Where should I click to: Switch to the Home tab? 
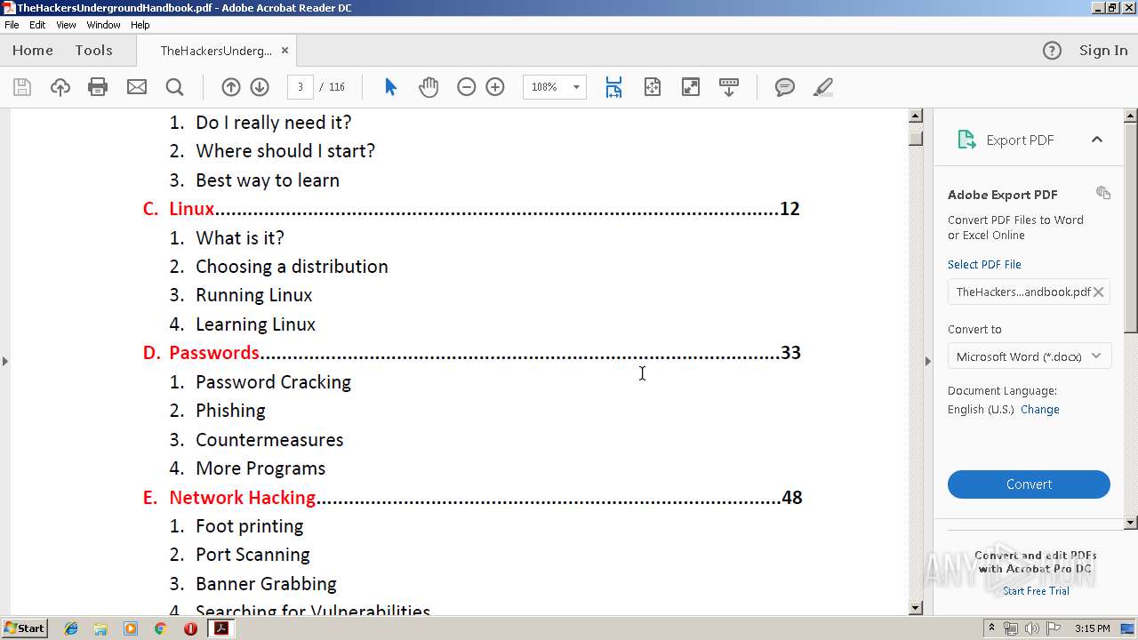pos(33,51)
